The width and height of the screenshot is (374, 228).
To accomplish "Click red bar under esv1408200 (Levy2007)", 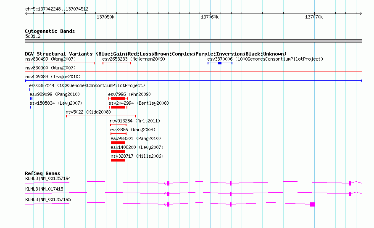I will (118, 151).
